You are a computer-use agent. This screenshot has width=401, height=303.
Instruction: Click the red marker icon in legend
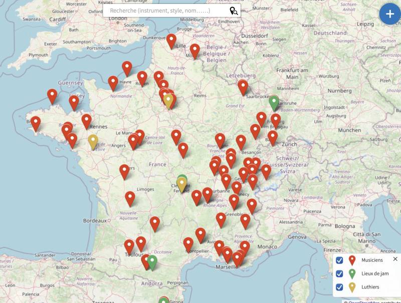tap(352, 260)
